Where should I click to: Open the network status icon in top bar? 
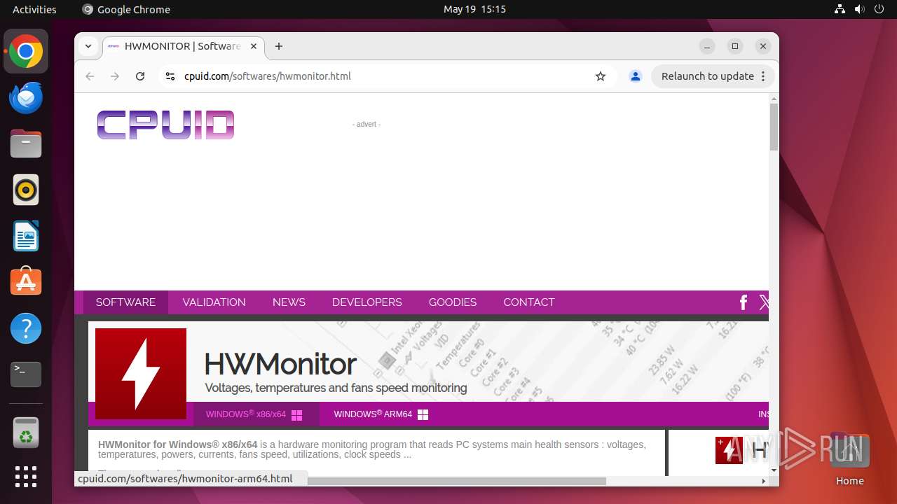pos(840,9)
